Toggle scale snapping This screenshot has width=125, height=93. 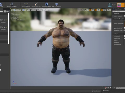pos(102,10)
